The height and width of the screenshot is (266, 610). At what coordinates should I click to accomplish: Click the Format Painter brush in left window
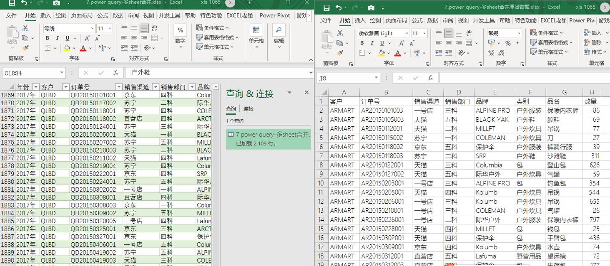tap(25, 48)
